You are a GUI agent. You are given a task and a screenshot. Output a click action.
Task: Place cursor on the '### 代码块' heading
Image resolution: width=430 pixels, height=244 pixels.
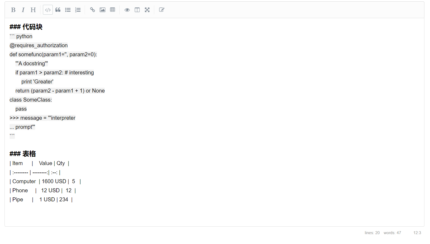click(26, 27)
